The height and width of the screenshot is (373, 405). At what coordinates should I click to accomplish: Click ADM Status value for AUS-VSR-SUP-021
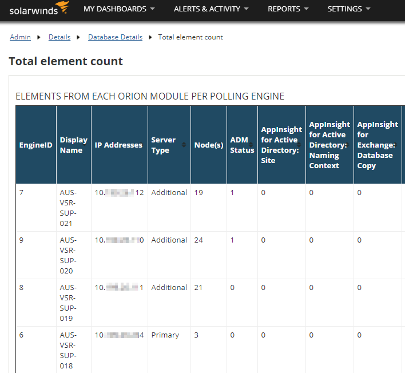click(x=232, y=193)
